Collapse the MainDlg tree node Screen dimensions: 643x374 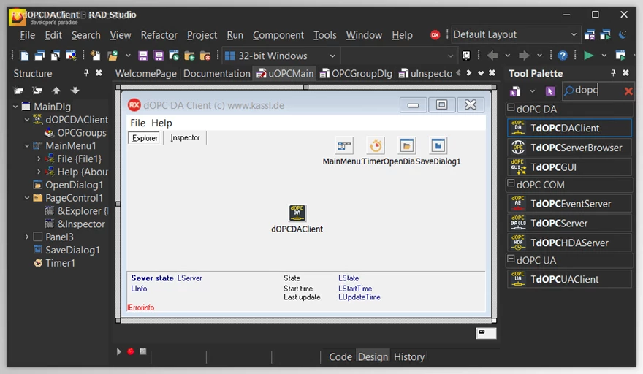15,107
